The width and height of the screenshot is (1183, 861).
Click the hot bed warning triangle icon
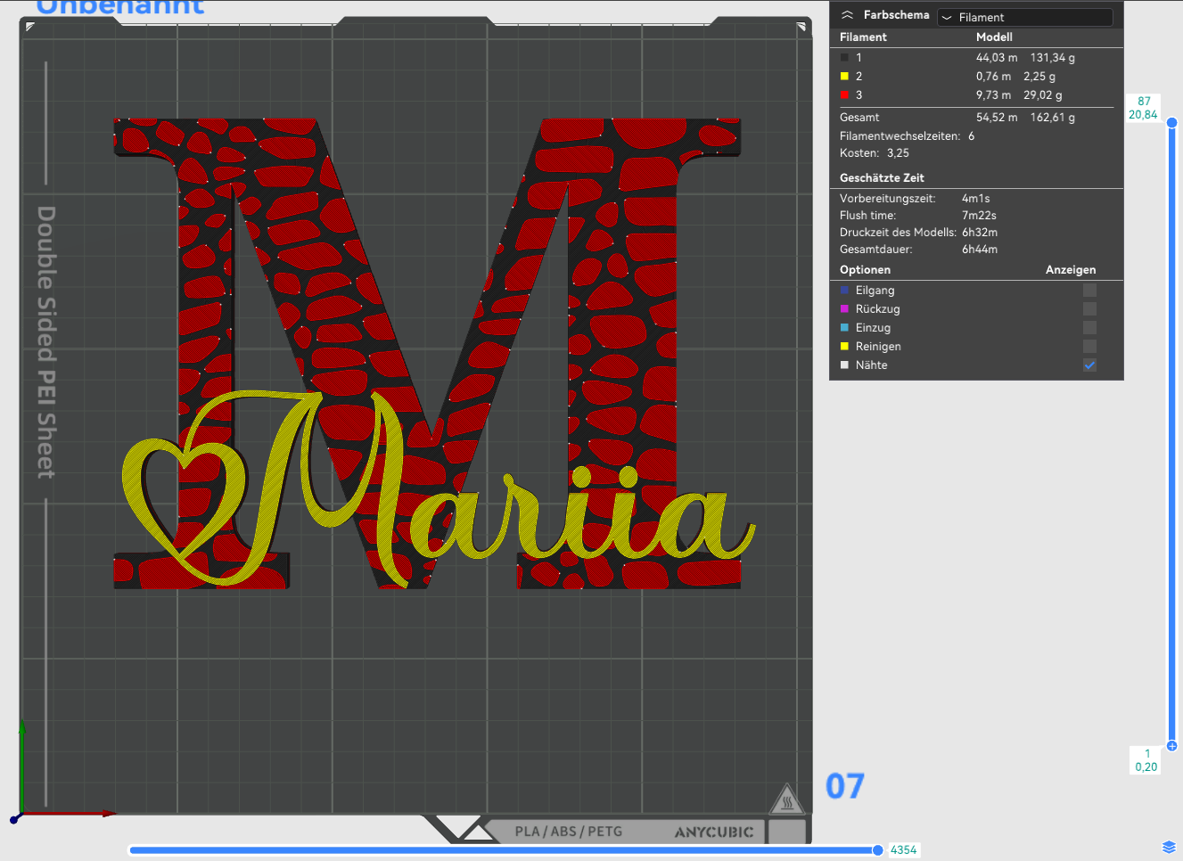(787, 799)
